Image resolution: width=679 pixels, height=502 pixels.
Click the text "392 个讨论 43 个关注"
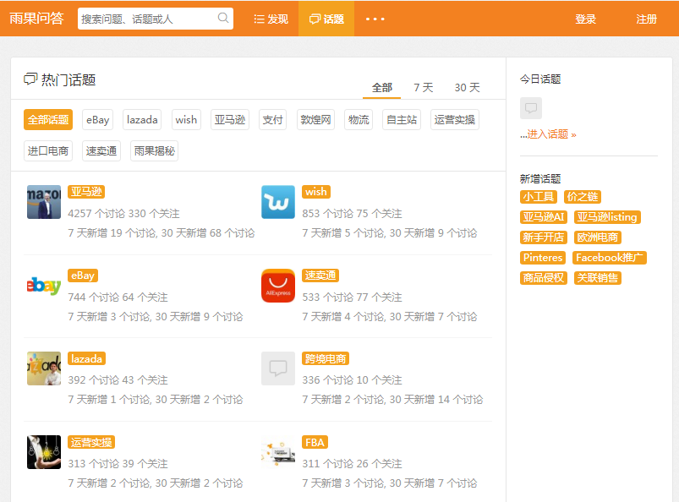(x=118, y=380)
